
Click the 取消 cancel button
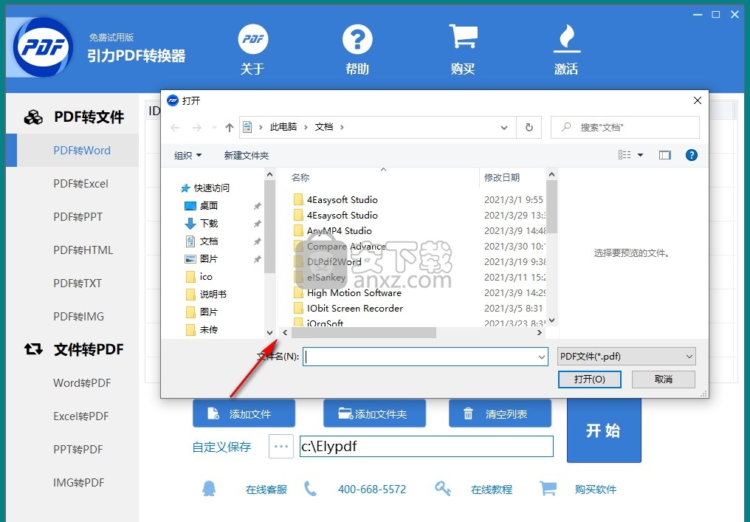(x=664, y=380)
